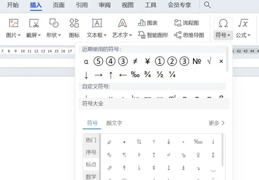Switch to the 引用 ribbon tab
The image size is (259, 180).
coord(82,5)
